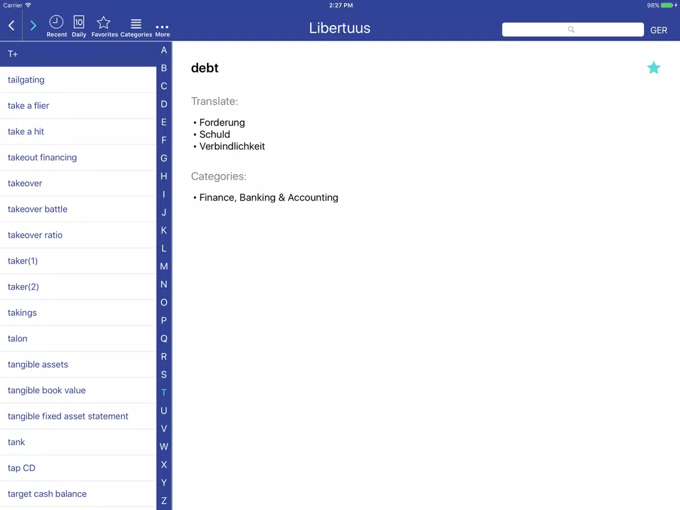Open the 'tangible book value' entry
The width and height of the screenshot is (680, 510).
click(x=78, y=390)
